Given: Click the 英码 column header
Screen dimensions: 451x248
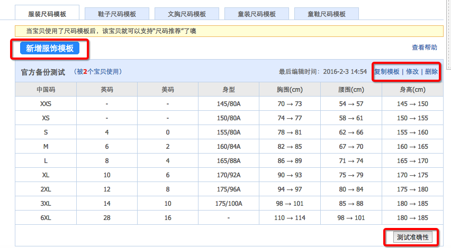Looking at the screenshot, I should click(107, 90).
